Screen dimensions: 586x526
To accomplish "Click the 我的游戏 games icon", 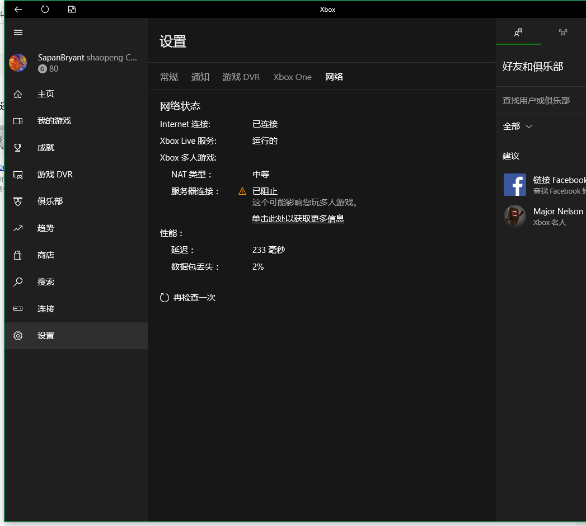I will click(18, 121).
